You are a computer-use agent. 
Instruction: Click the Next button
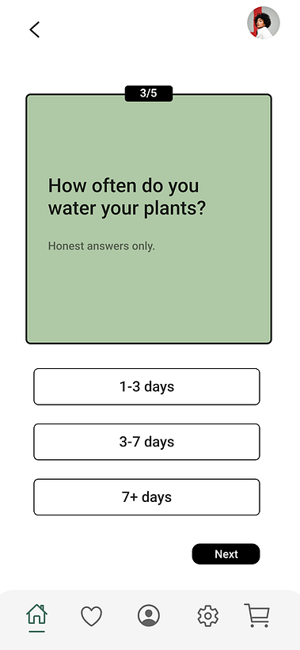[x=226, y=554]
